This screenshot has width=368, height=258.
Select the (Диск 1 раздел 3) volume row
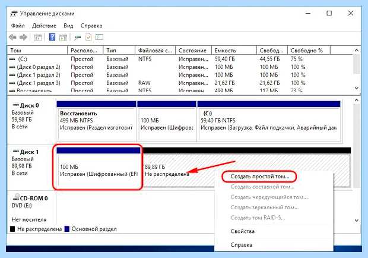[x=180, y=83]
